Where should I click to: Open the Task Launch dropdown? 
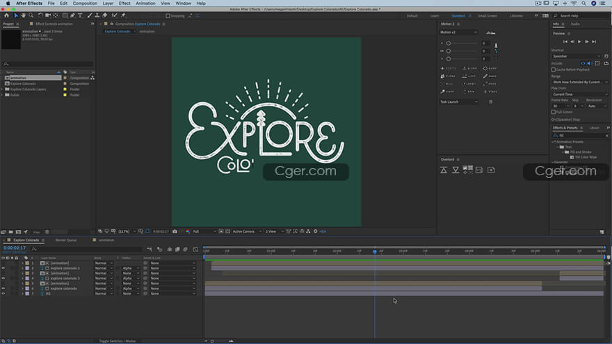click(x=458, y=101)
